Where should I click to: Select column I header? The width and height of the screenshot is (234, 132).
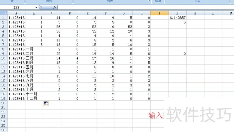pyautogui.click(x=159, y=13)
